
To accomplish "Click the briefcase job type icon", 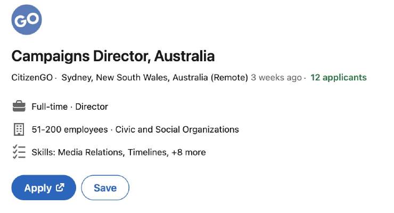I will coord(19,106).
